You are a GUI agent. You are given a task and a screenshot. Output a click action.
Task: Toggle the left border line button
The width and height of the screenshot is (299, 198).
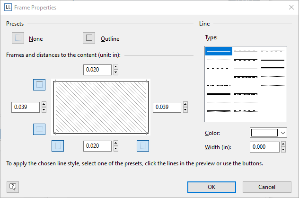pos(57,146)
